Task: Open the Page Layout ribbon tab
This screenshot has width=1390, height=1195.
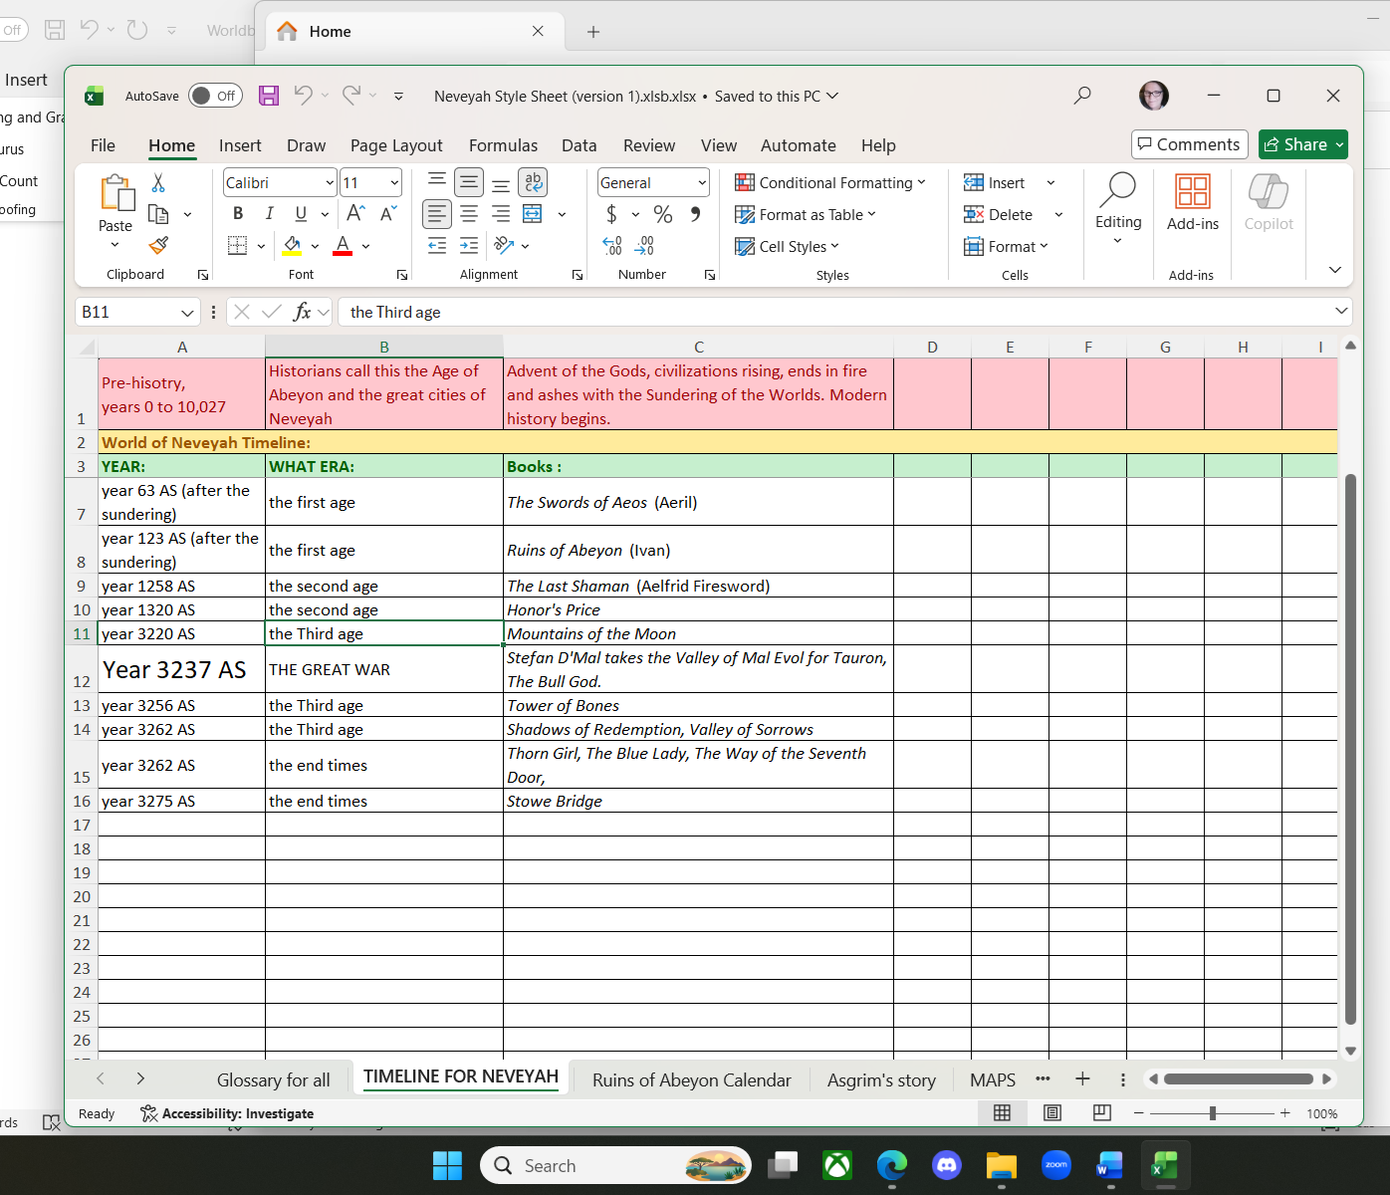Action: pyautogui.click(x=396, y=145)
